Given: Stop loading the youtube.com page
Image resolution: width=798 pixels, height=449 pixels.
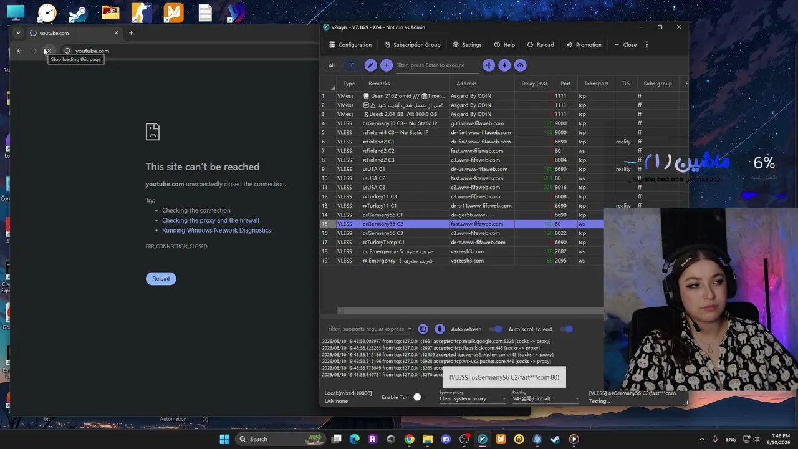Looking at the screenshot, I should point(48,51).
